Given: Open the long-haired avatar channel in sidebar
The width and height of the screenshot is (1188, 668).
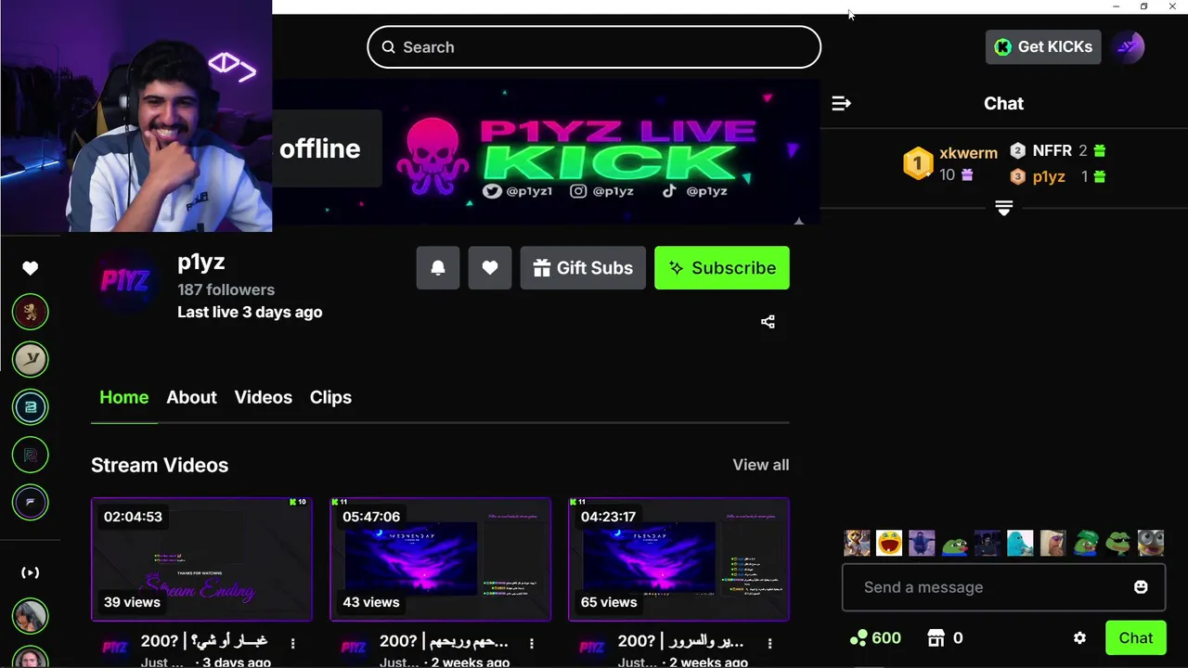Looking at the screenshot, I should (x=31, y=616).
